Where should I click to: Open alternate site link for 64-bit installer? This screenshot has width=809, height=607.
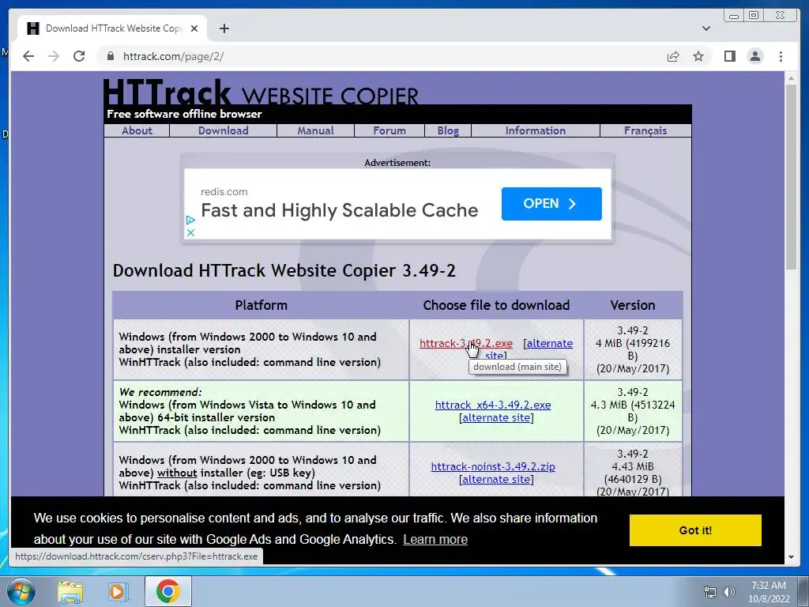coord(496,417)
